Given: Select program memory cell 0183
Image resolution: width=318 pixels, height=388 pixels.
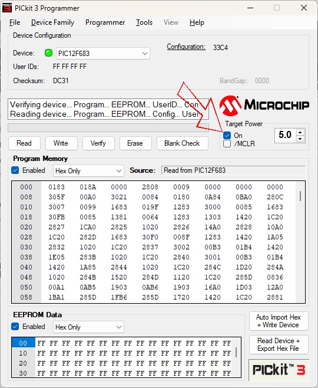Looking at the screenshot, I should click(x=57, y=187).
